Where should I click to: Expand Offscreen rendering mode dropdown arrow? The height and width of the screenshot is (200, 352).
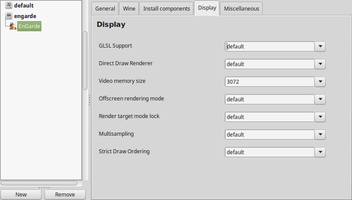coord(320,99)
